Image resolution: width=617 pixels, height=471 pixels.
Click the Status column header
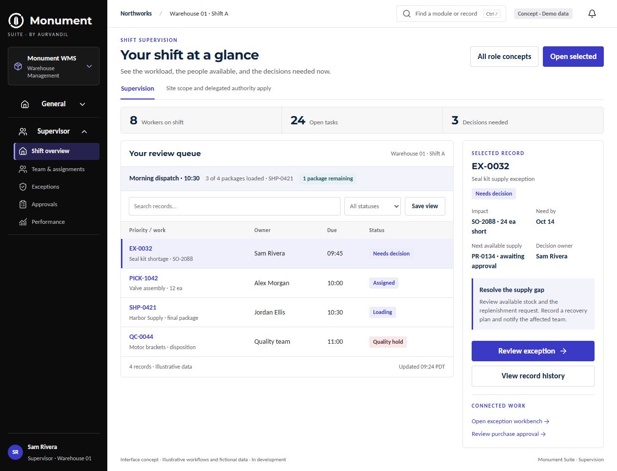click(377, 230)
